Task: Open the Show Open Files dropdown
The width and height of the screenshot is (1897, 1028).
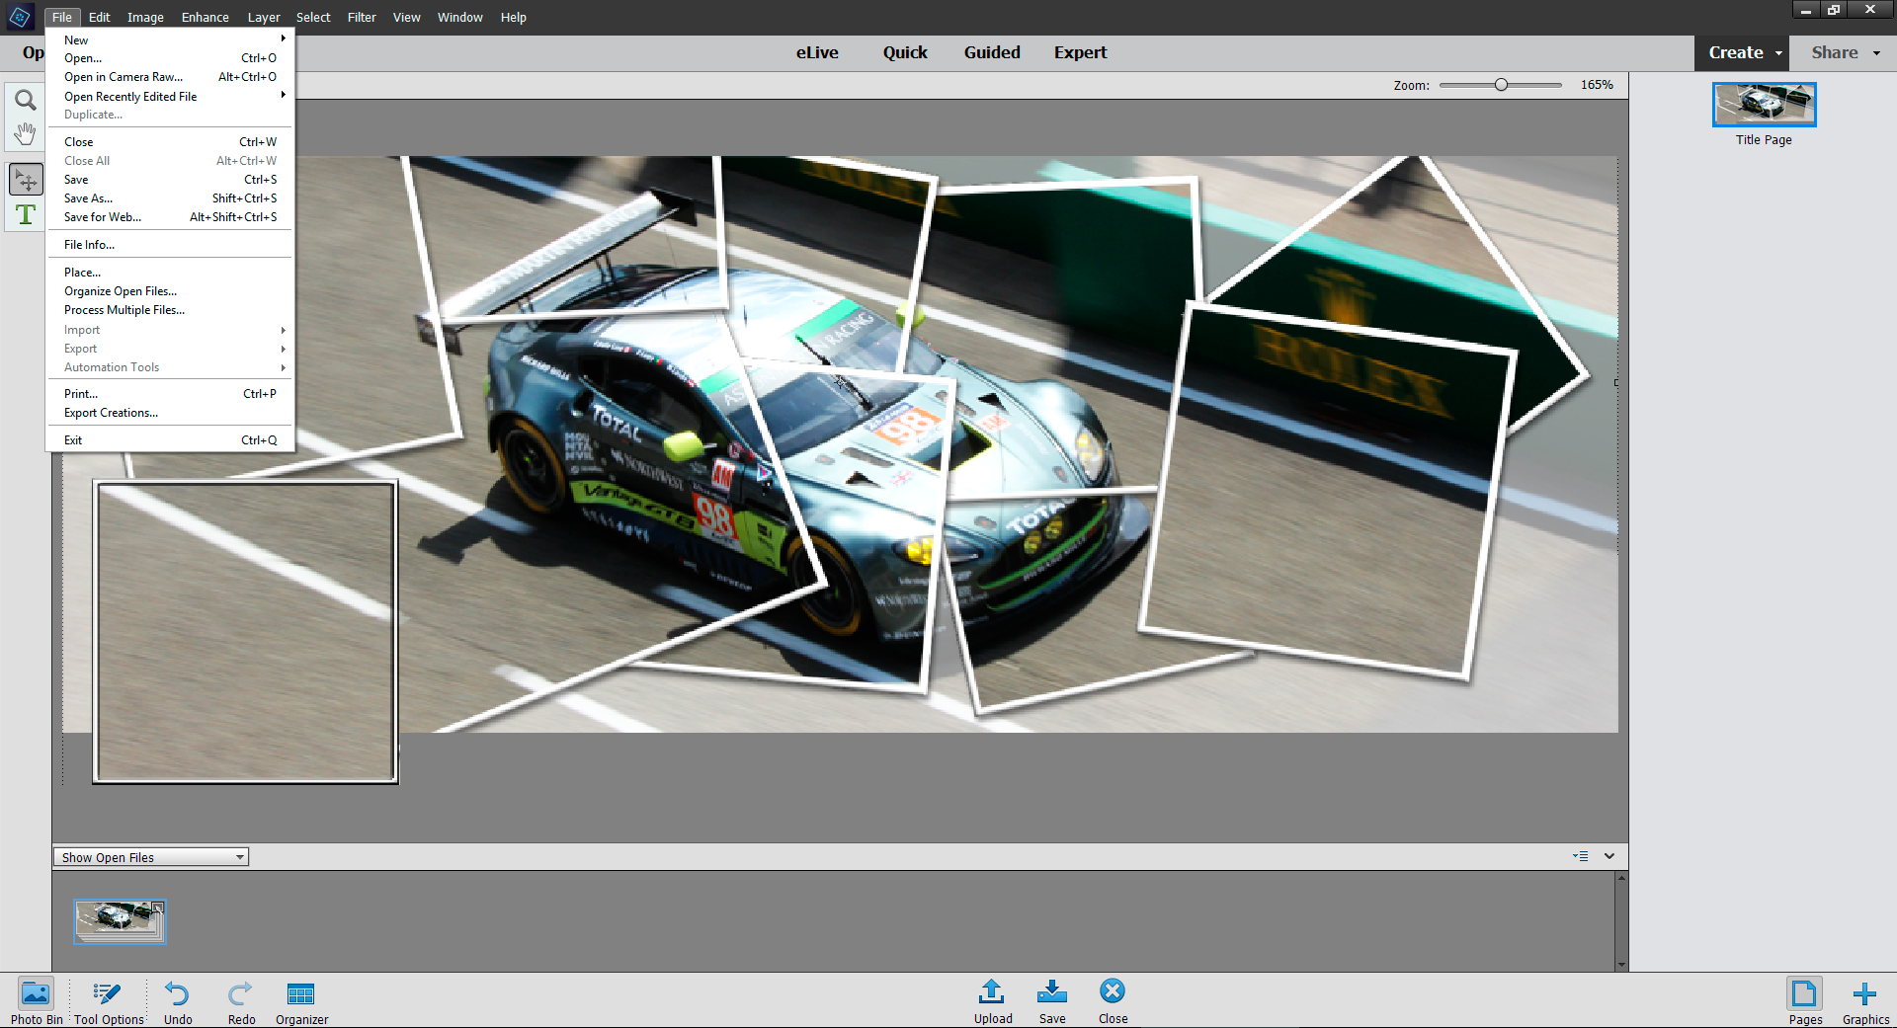Action: [x=150, y=857]
